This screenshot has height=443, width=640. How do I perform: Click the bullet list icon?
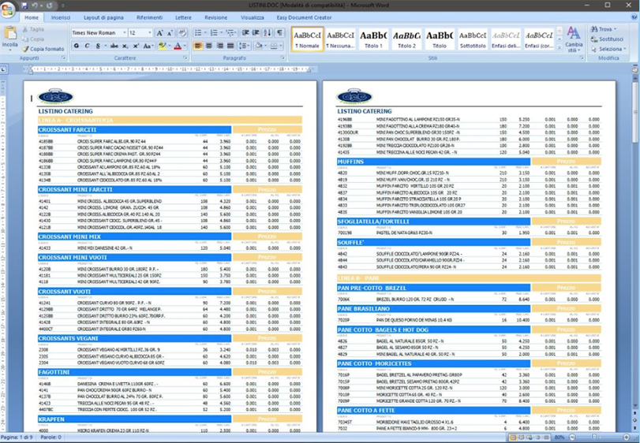pyautogui.click(x=198, y=33)
